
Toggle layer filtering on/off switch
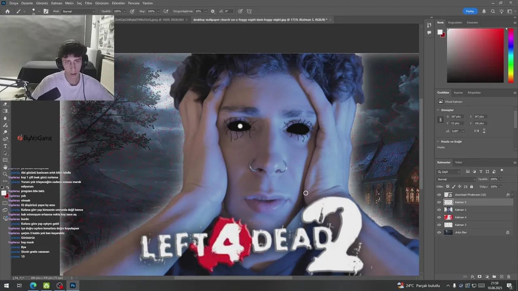502,171
